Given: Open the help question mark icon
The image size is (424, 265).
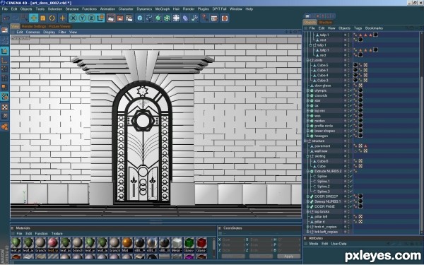Looking at the screenshot, I should 205,18.
